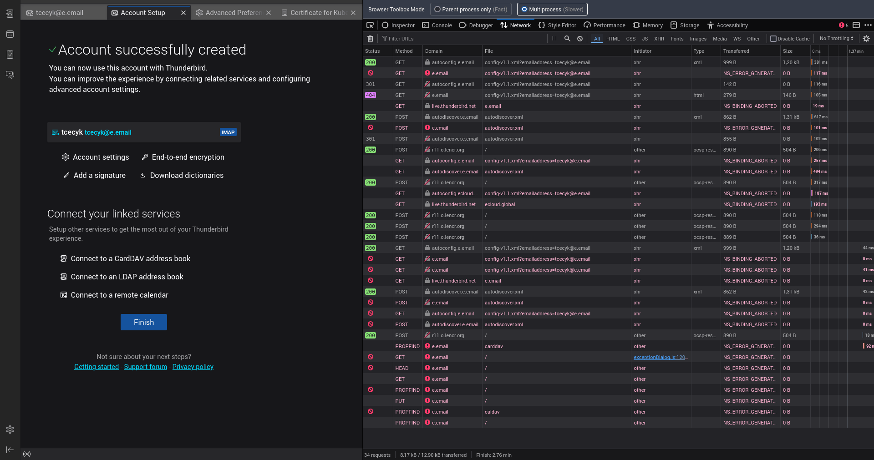This screenshot has width=874, height=460.
Task: Filter requests by WS
Action: pyautogui.click(x=737, y=39)
